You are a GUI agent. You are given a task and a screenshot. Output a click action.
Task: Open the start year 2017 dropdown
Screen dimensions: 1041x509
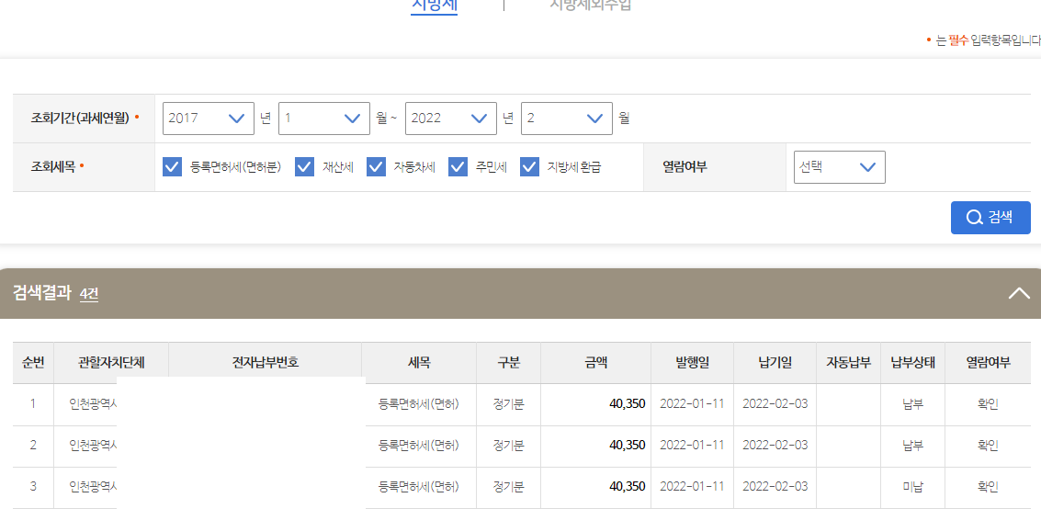pos(209,119)
